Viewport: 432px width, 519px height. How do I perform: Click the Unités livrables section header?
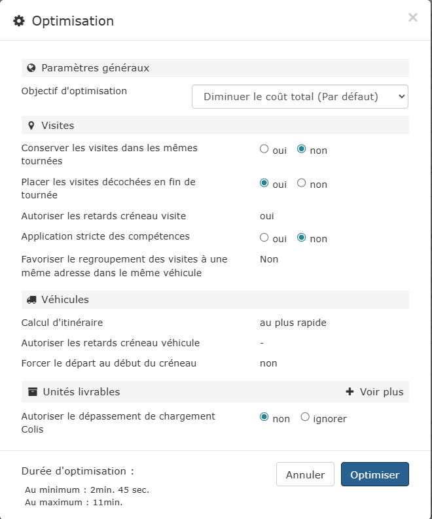tap(81, 392)
